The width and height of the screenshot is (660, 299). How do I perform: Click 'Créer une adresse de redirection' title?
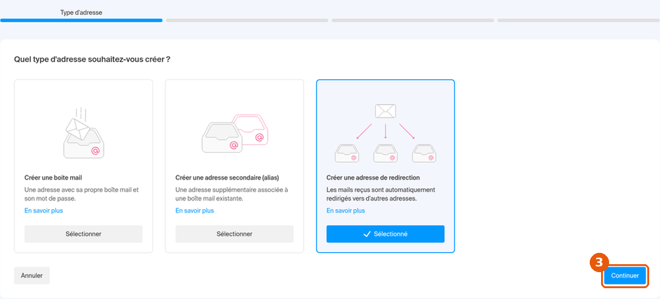click(x=373, y=178)
